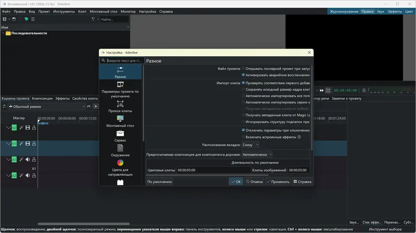Select the Разное settings category

(x=120, y=72)
